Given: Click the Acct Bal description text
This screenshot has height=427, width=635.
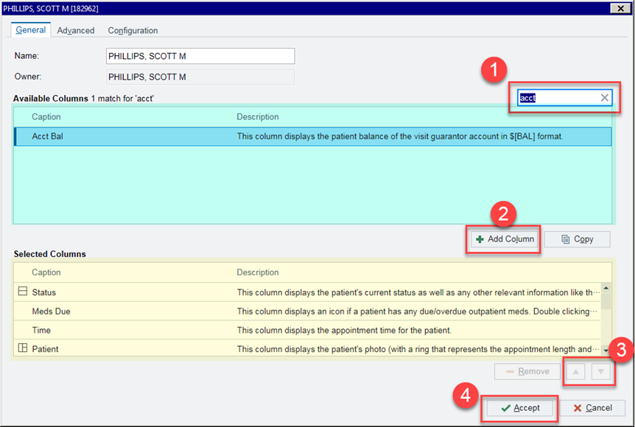Looking at the screenshot, I should 400,136.
